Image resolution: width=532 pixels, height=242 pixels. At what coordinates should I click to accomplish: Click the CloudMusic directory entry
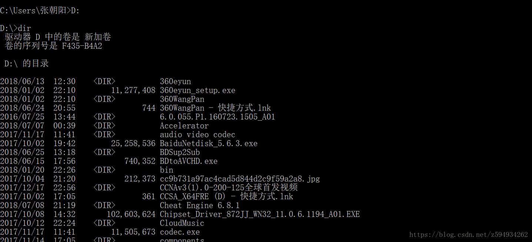click(182, 223)
